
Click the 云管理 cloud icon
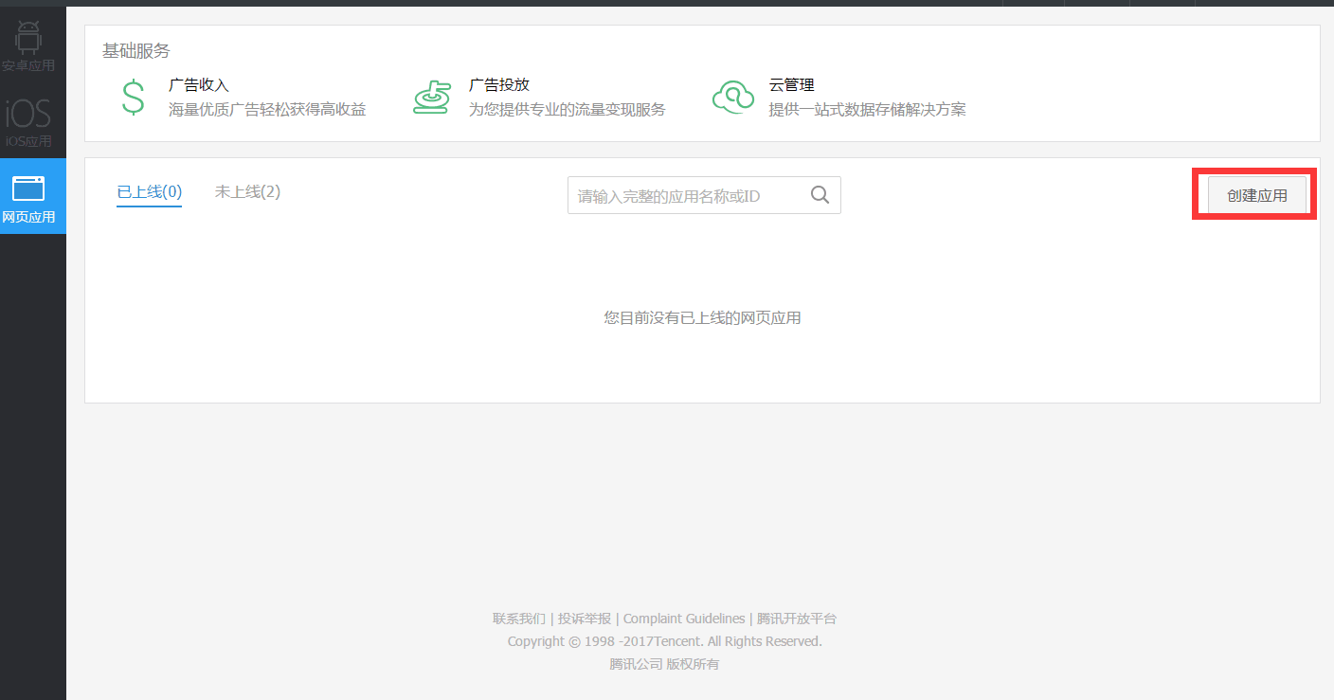coord(732,96)
